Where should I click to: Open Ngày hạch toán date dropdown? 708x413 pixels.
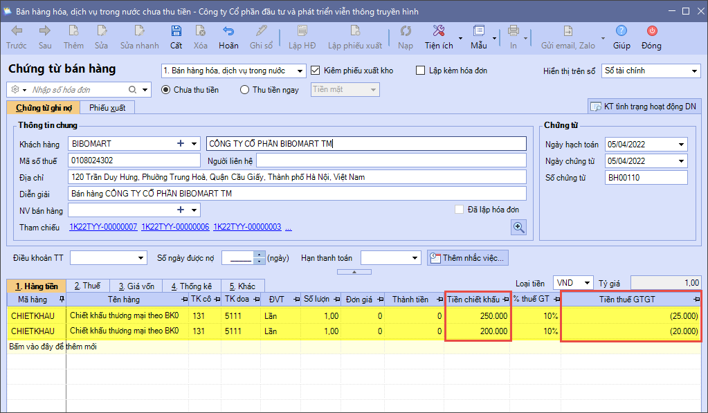[x=682, y=144]
